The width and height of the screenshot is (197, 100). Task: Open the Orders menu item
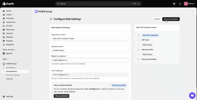tap(9, 15)
